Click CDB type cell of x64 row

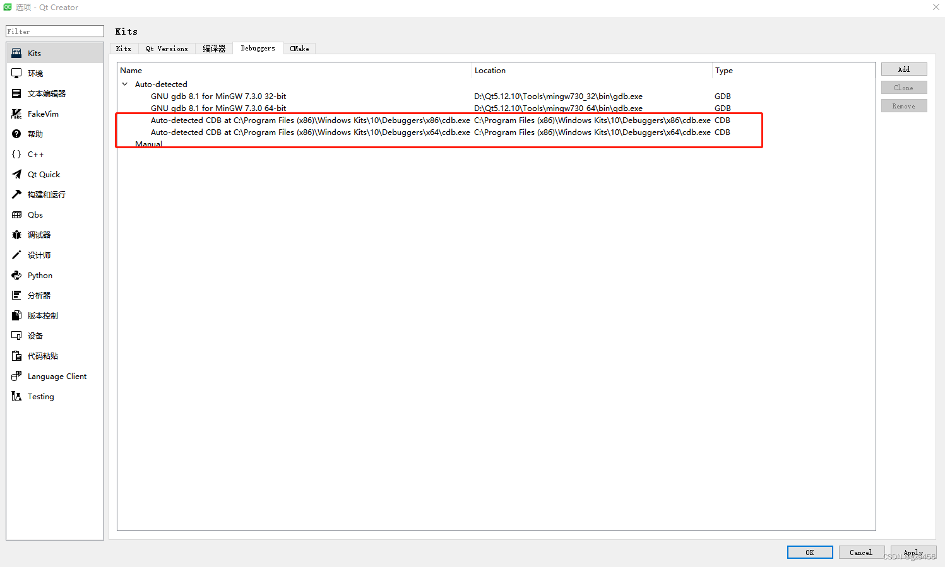722,132
